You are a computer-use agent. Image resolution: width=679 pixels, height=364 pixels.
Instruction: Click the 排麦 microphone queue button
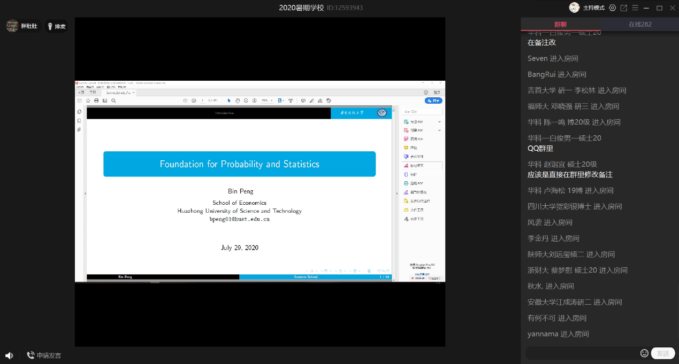pos(56,26)
